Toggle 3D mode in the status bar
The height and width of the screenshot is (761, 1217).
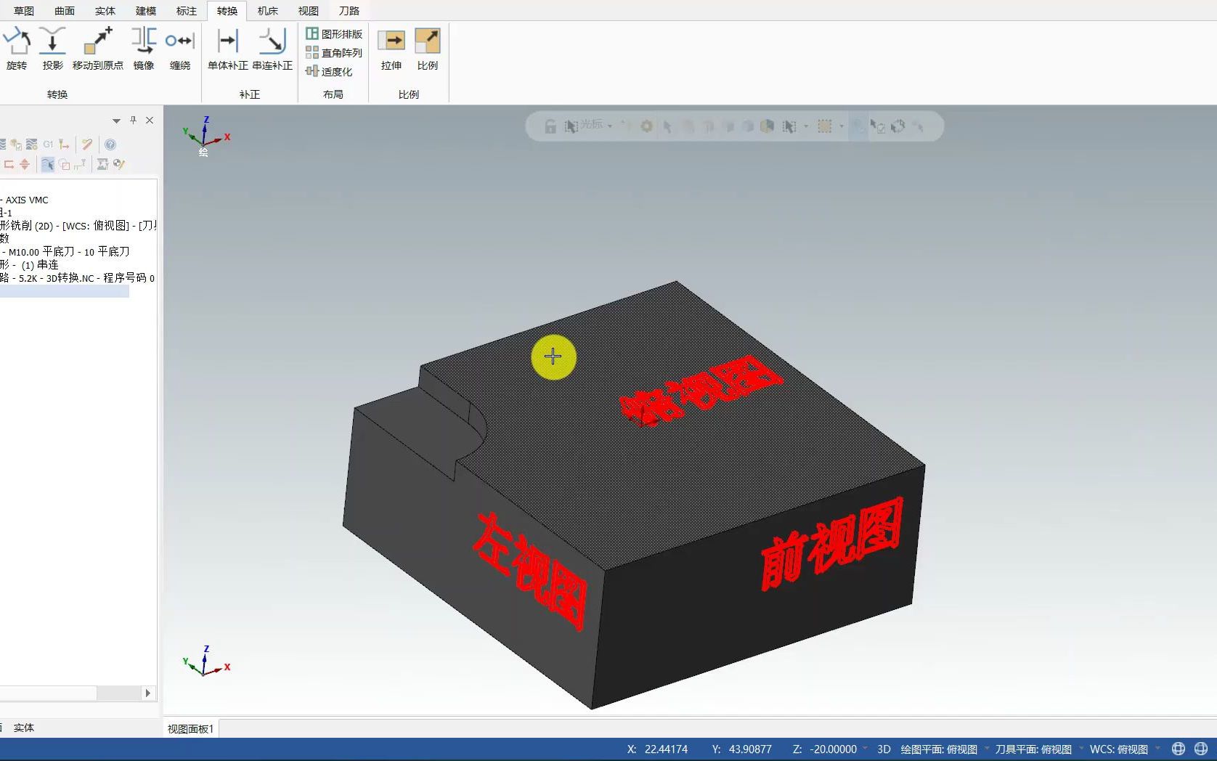pyautogui.click(x=884, y=749)
